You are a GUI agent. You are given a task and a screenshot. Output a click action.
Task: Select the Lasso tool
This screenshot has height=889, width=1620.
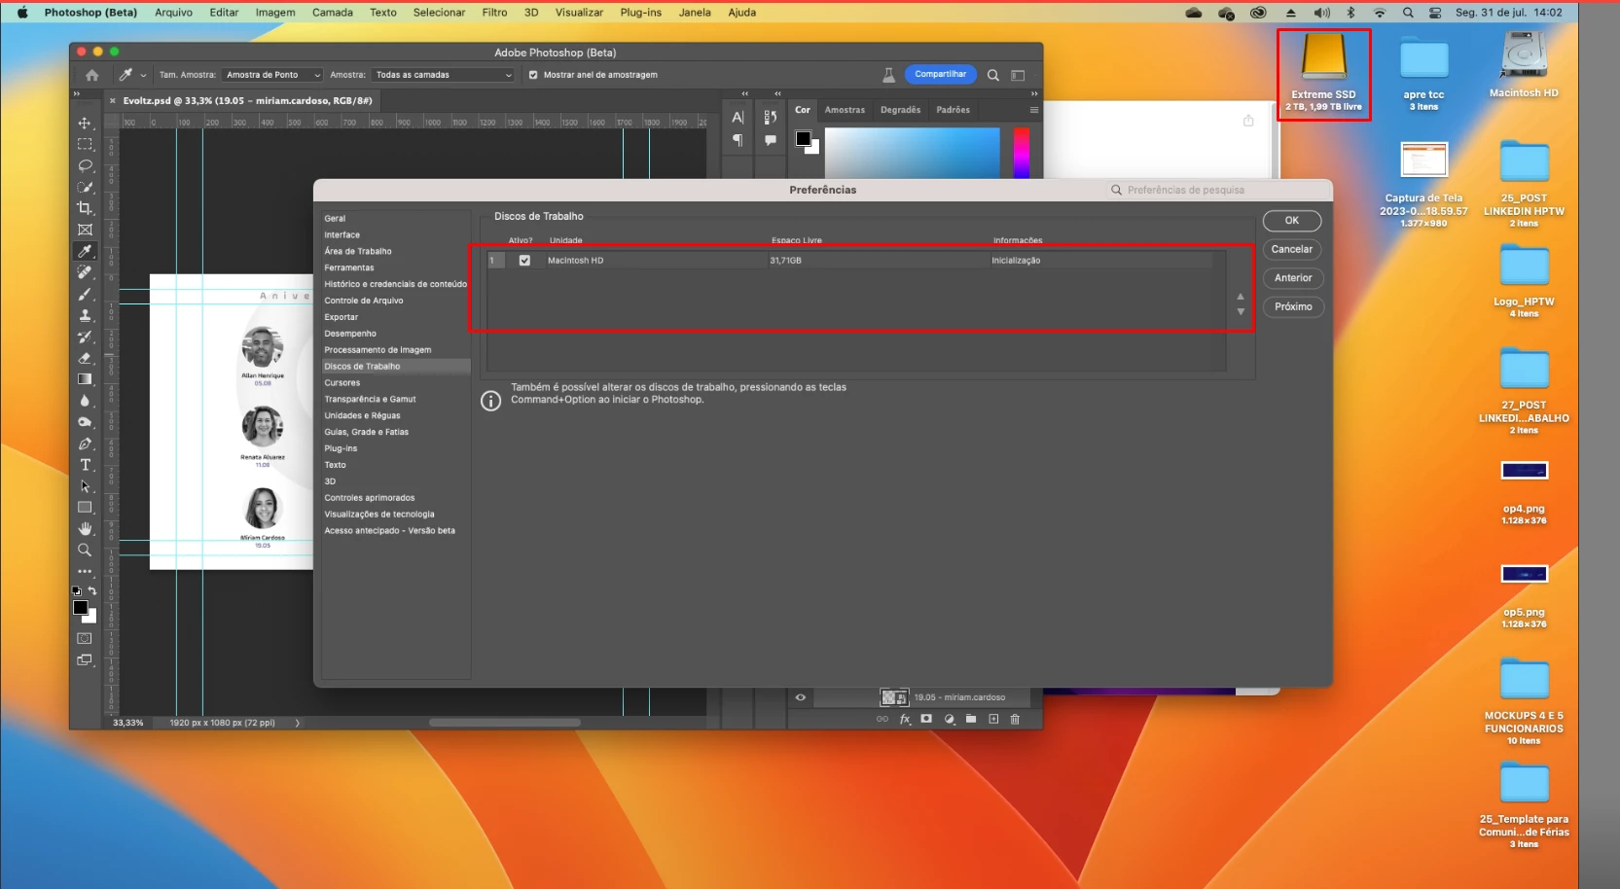[85, 165]
